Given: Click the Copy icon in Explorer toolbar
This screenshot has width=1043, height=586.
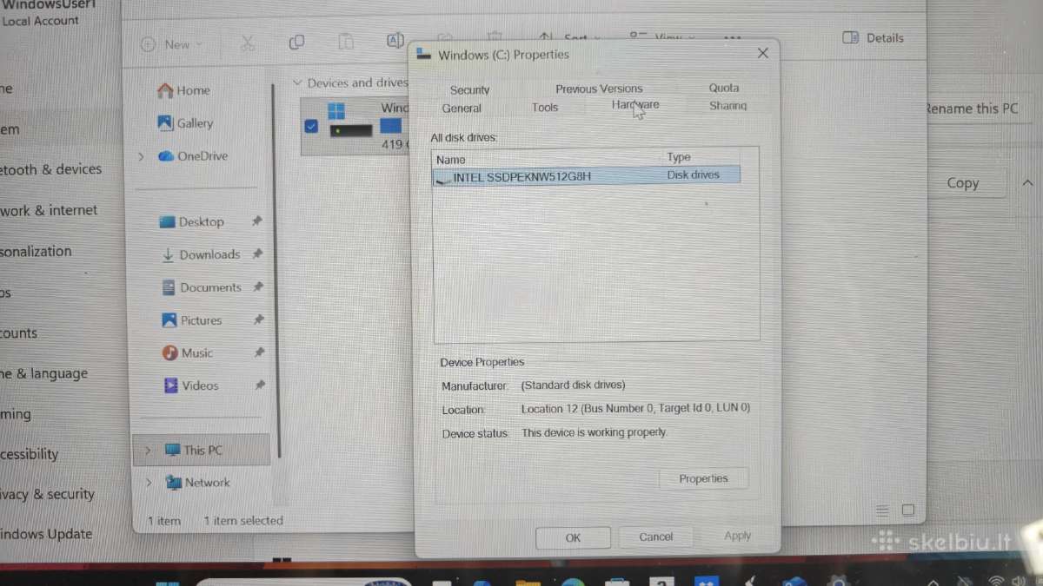Looking at the screenshot, I should pos(296,42).
